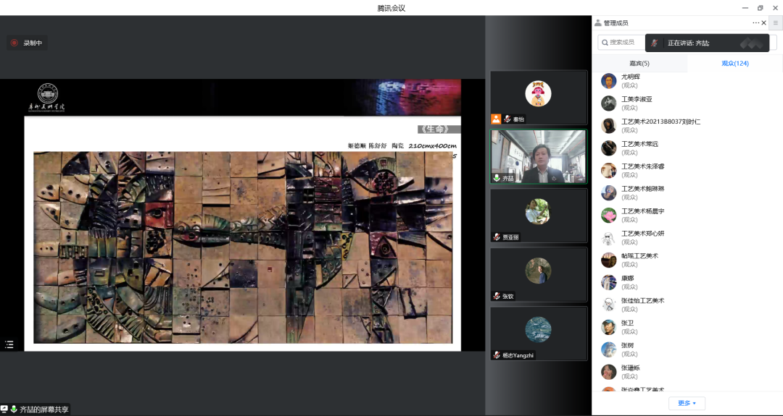
Task: Click the orange host badge on 秦怡's tile
Action: (x=496, y=119)
